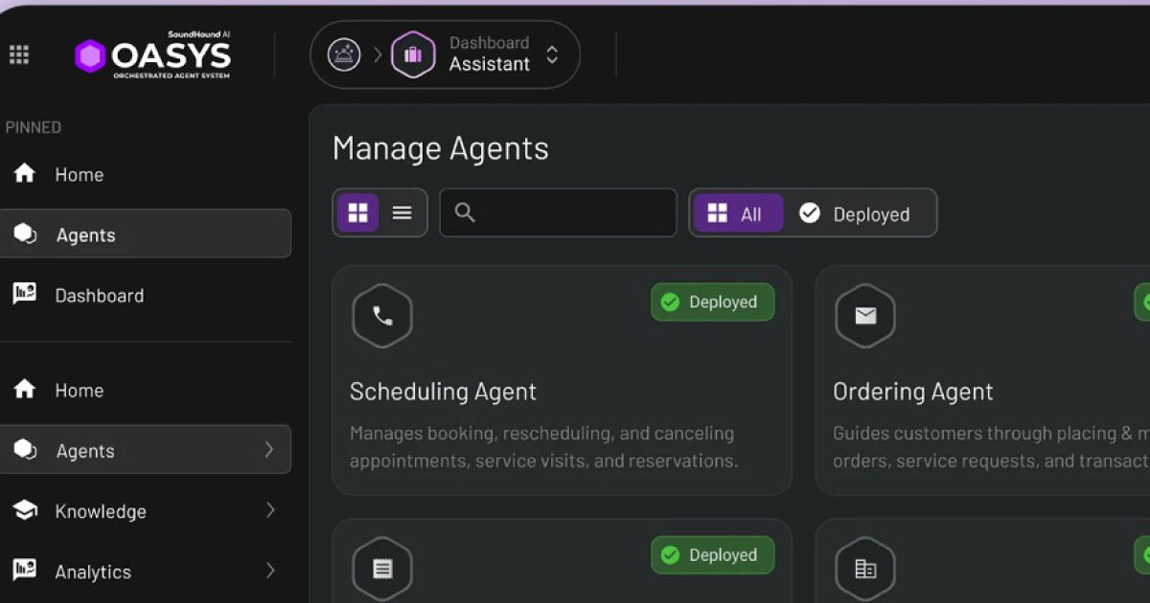This screenshot has width=1150, height=603.
Task: Click Deployed badge on bottom-left card
Action: click(x=713, y=555)
